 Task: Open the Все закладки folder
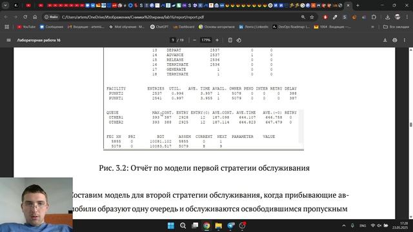[x=396, y=27]
